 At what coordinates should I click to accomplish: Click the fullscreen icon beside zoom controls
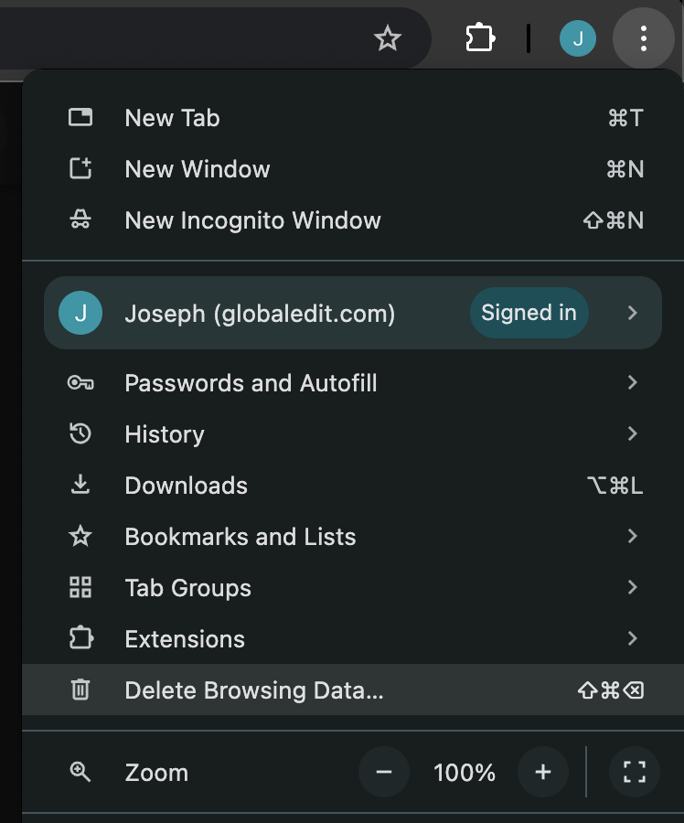point(635,773)
